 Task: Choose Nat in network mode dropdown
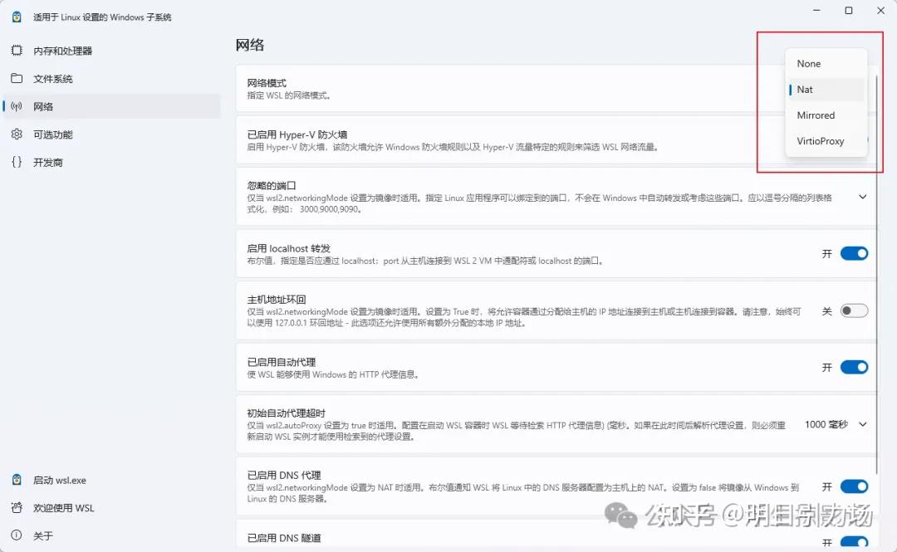pyautogui.click(x=826, y=90)
